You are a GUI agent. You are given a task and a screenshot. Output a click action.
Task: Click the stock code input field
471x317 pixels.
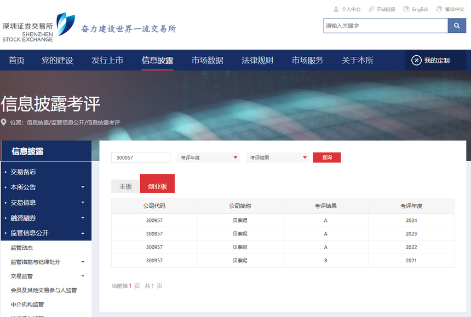[141, 157]
